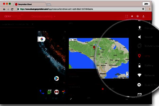The width and height of the screenshot is (159, 106).
Task: Open the user account menu icon
Action: pyautogui.click(x=143, y=16)
